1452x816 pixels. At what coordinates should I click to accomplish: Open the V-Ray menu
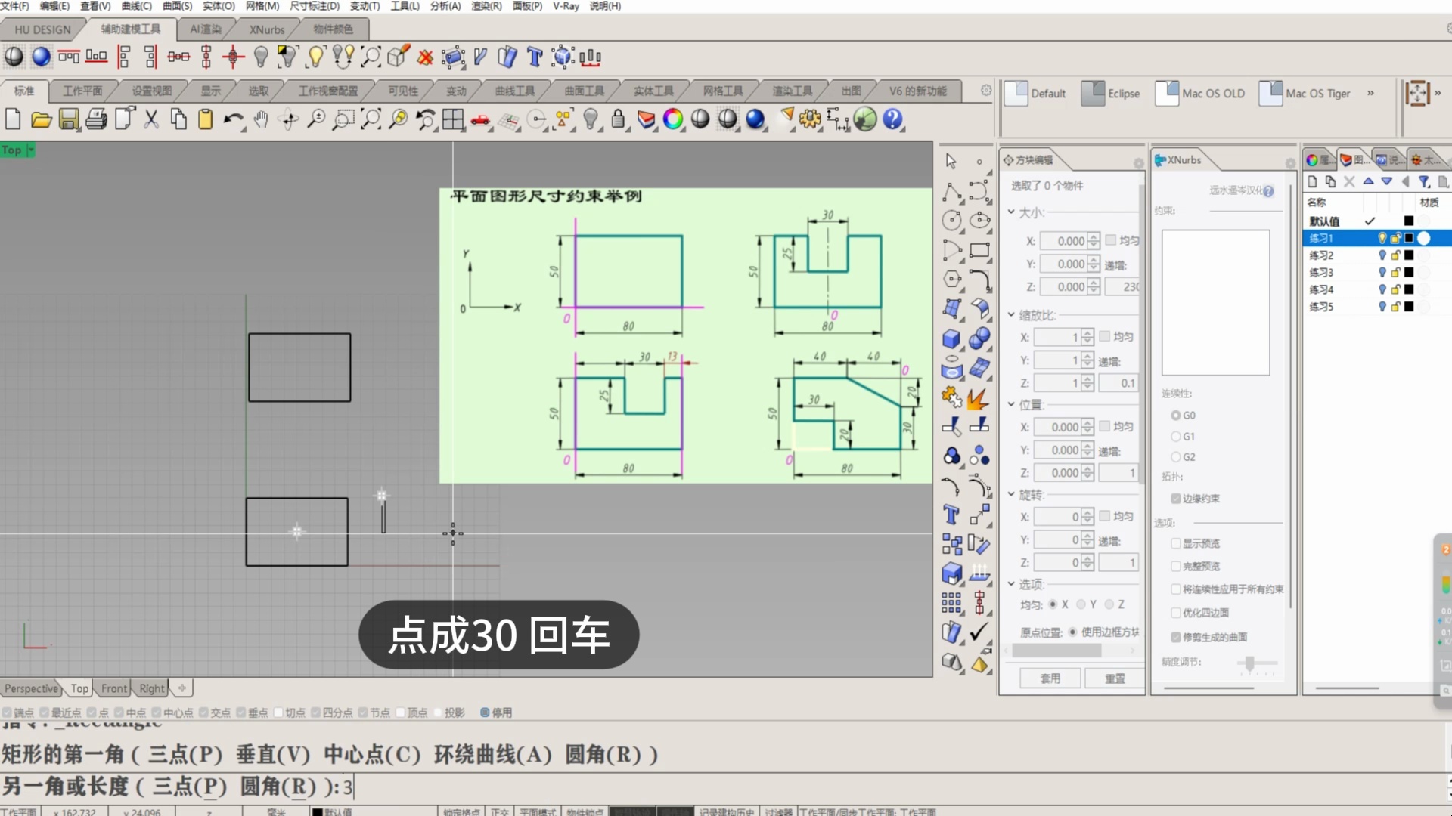click(566, 6)
